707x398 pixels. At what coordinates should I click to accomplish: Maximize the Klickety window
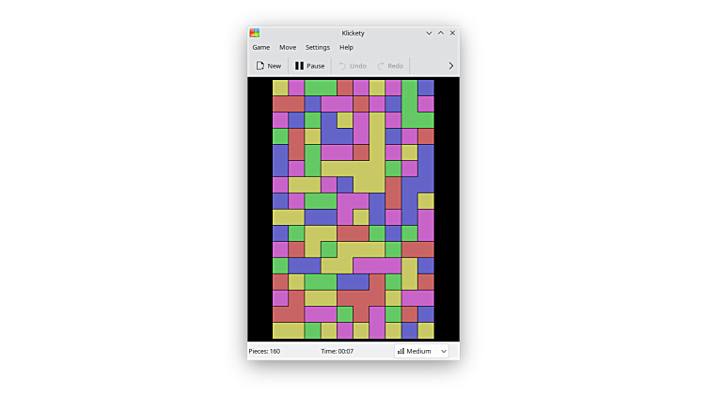point(440,33)
